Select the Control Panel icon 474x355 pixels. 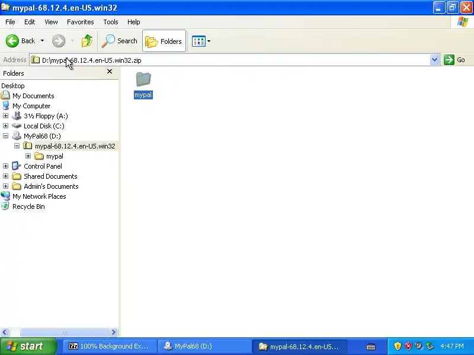coord(17,166)
